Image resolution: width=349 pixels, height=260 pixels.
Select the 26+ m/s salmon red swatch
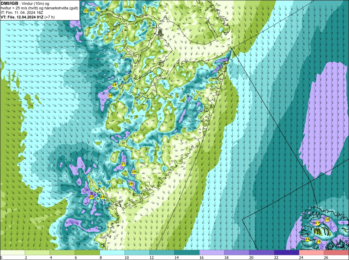[336, 253]
